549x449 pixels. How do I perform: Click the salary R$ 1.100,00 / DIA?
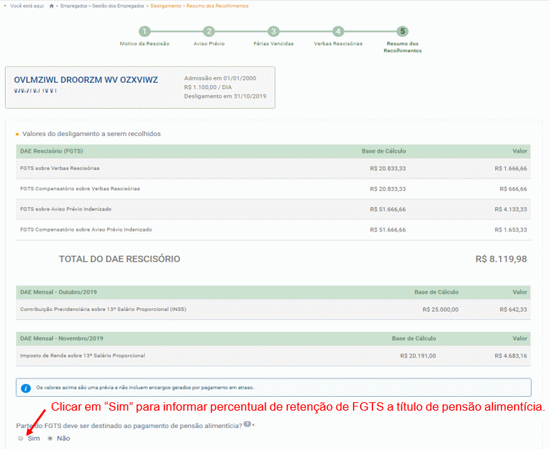208,87
